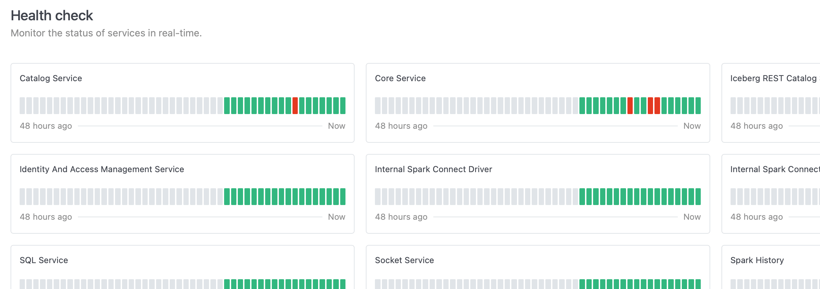The height and width of the screenshot is (289, 820).
Task: Click the first green bar in Core Service
Action: pos(582,106)
